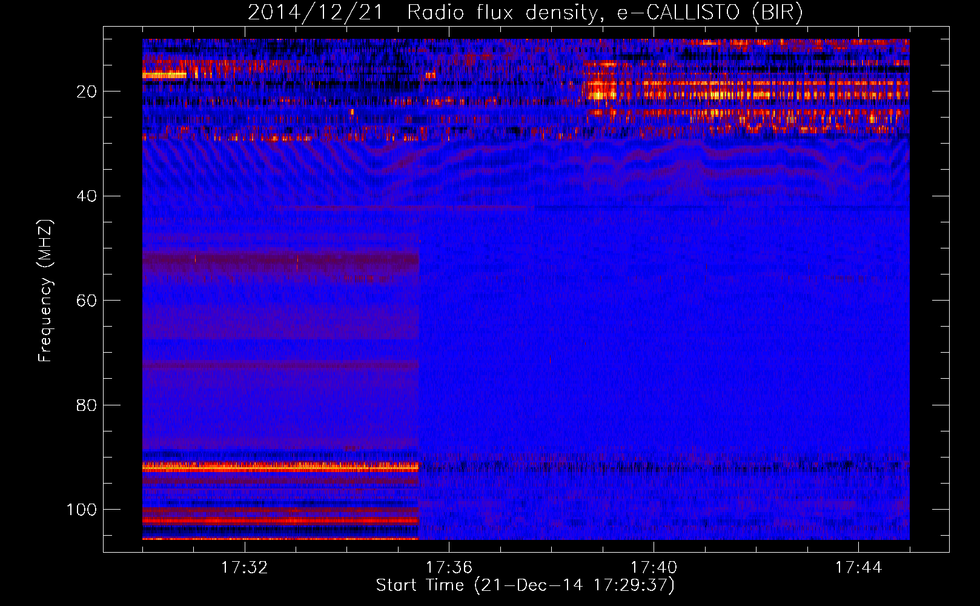
Task: Click the 20 MHz frequency tick label
Action: (87, 92)
